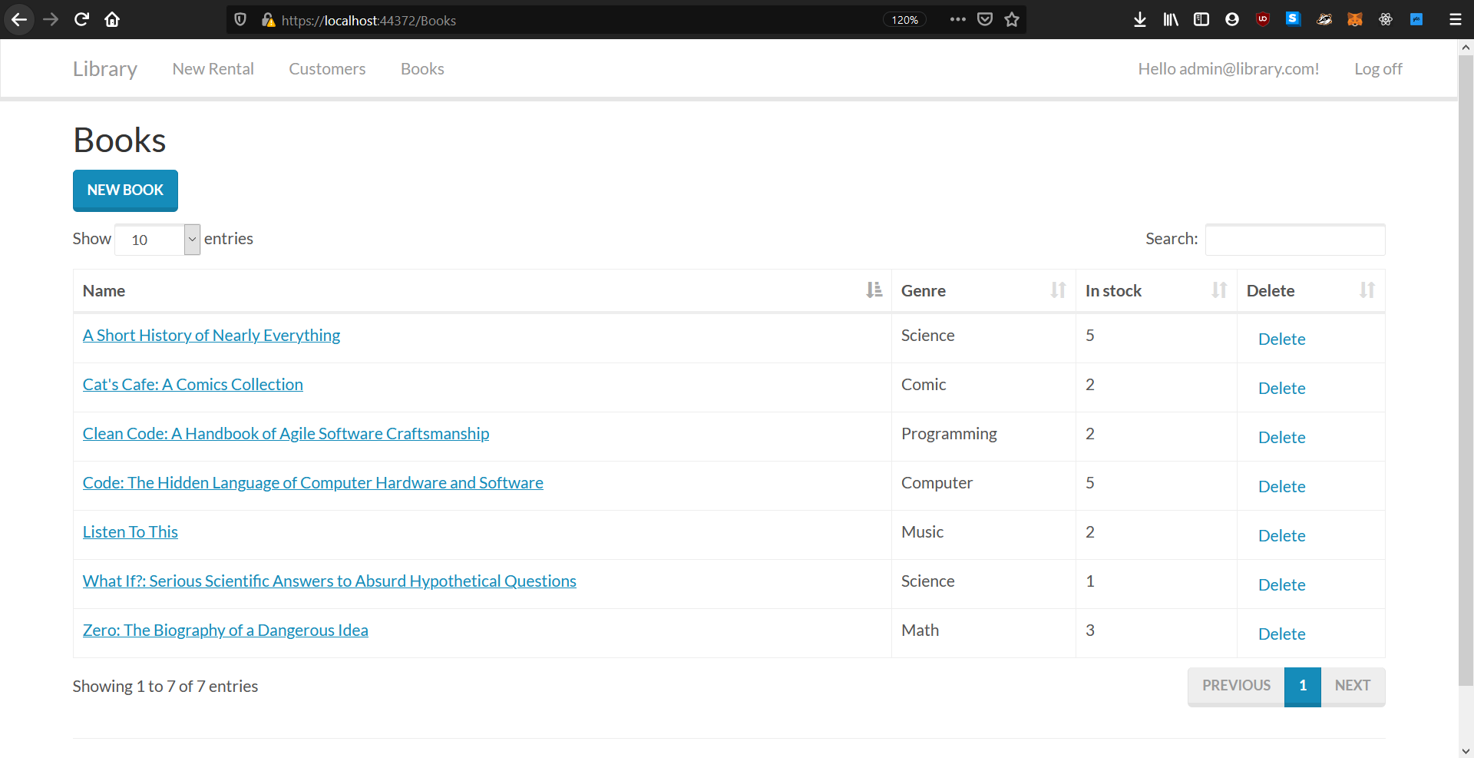
Task: Open page actions three-dot menu
Action: click(x=957, y=20)
